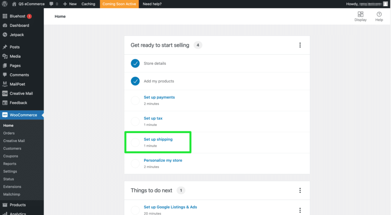Click the Bluehost red notification badge
The image size is (391, 215).
point(29,16)
